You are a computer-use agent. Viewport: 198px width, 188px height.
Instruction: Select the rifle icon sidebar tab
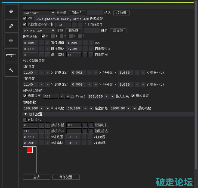[11, 55]
